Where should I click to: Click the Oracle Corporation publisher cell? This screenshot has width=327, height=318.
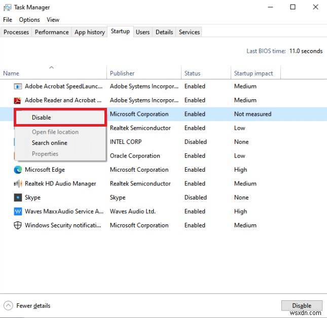(x=135, y=156)
